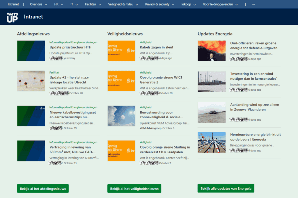This screenshot has height=198, width=298.
Task: Expand the Facilitair menu chevron
Action: [100, 5]
